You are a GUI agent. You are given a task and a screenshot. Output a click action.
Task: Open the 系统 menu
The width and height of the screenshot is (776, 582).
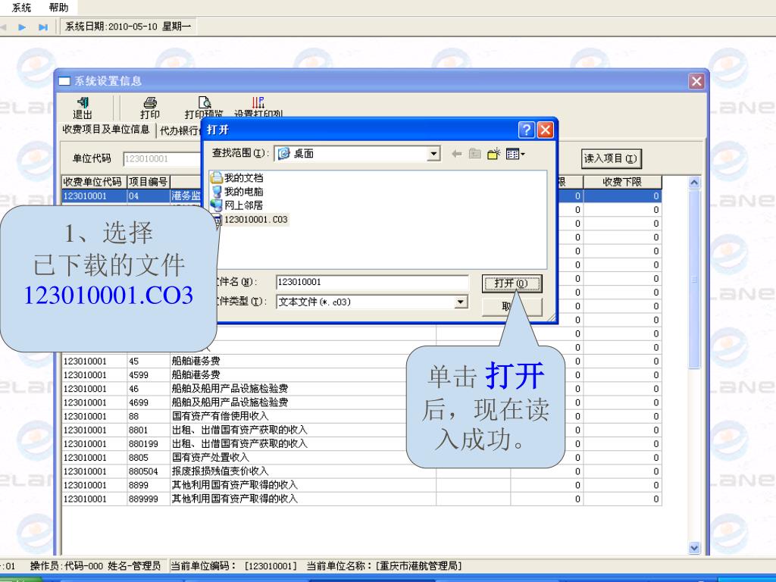click(21, 8)
